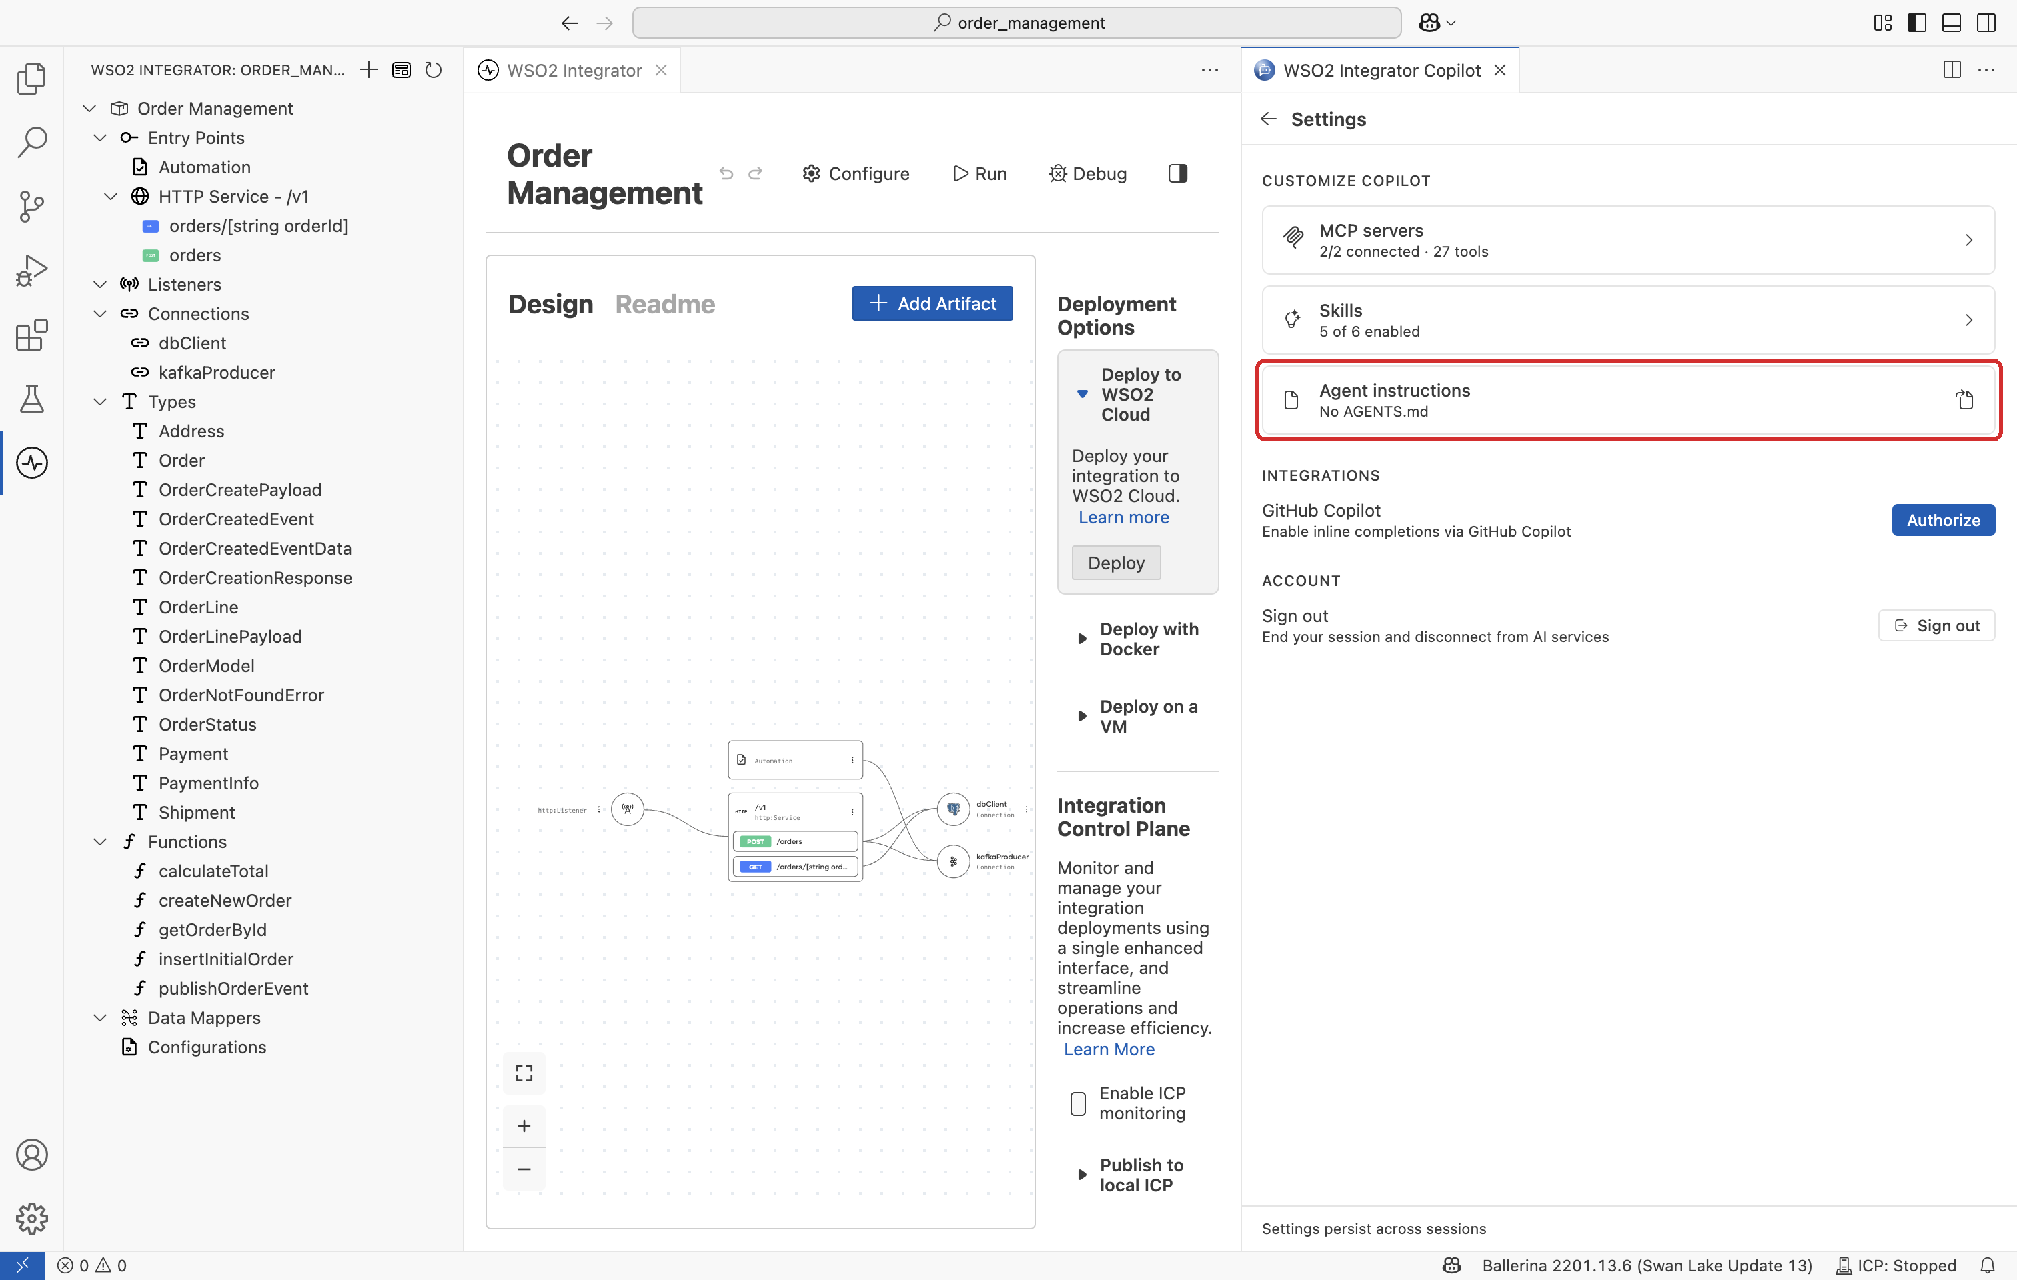Select the WSO2 Integrator activity bar icon

[32, 462]
